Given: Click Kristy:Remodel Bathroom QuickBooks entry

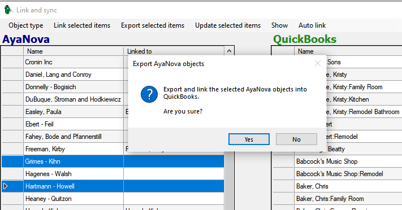Looking at the screenshot, I should click(x=364, y=112).
